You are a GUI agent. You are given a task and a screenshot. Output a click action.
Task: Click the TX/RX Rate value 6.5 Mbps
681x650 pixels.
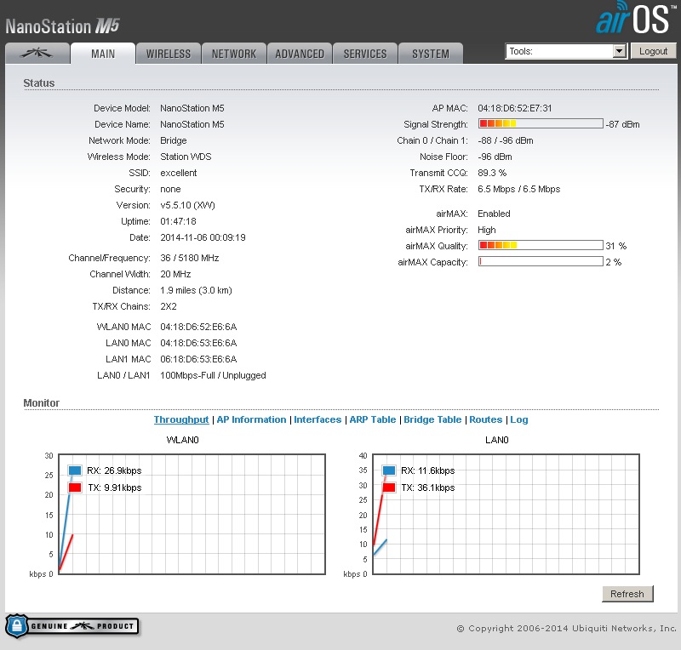pyautogui.click(x=519, y=189)
